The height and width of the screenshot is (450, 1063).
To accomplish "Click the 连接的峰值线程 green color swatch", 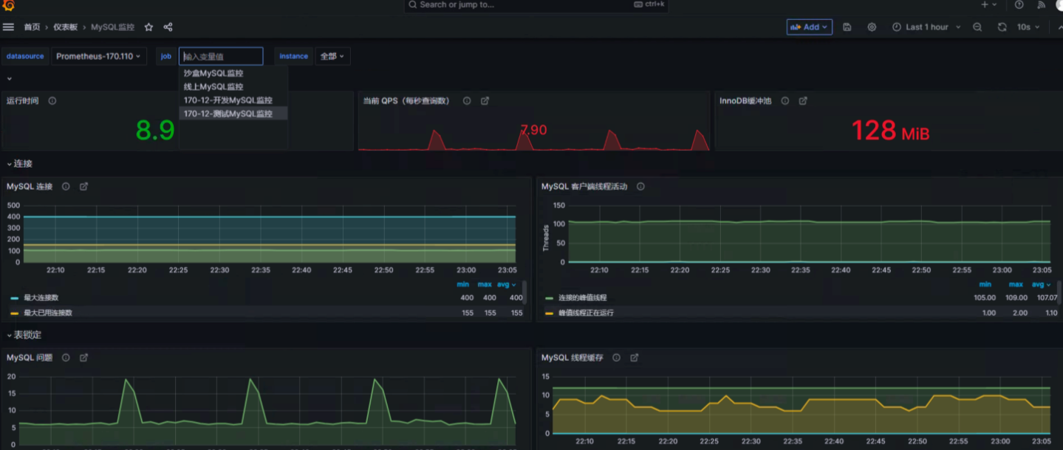I will click(549, 298).
